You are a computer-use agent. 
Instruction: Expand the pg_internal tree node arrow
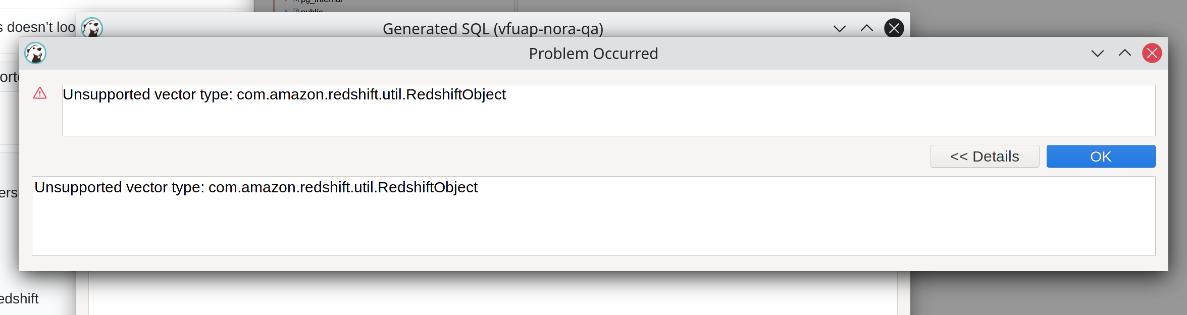[x=286, y=1]
